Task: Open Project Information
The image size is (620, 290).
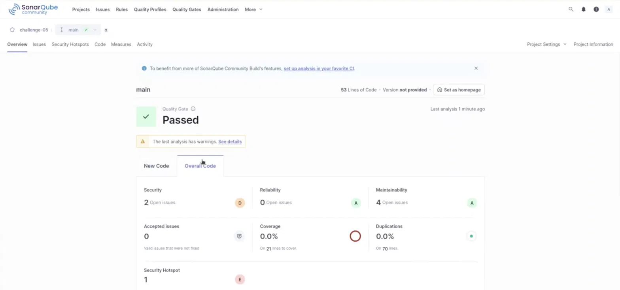Action: pyautogui.click(x=593, y=44)
